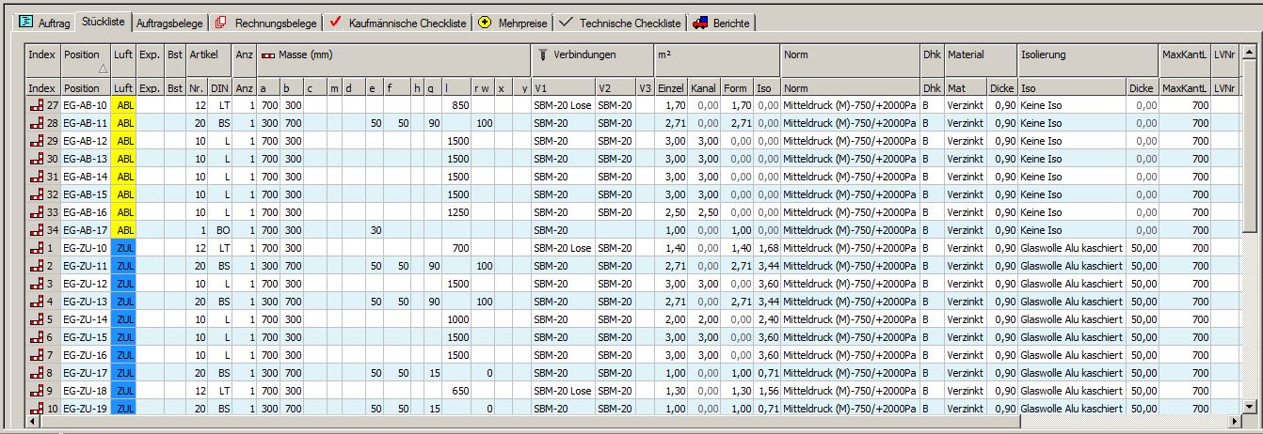
Task: Click the Berichte truck icon
Action: pos(699,23)
